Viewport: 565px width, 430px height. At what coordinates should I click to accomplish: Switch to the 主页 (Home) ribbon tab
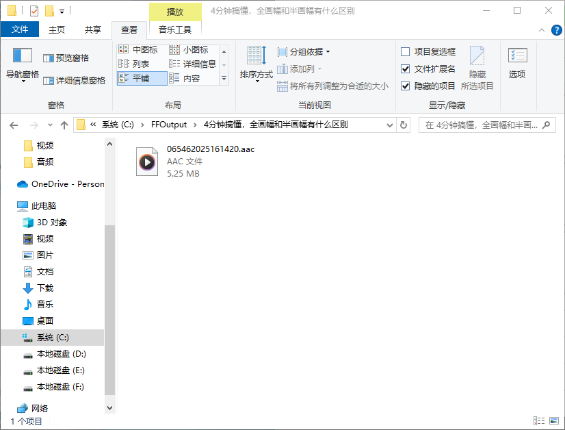pos(57,29)
